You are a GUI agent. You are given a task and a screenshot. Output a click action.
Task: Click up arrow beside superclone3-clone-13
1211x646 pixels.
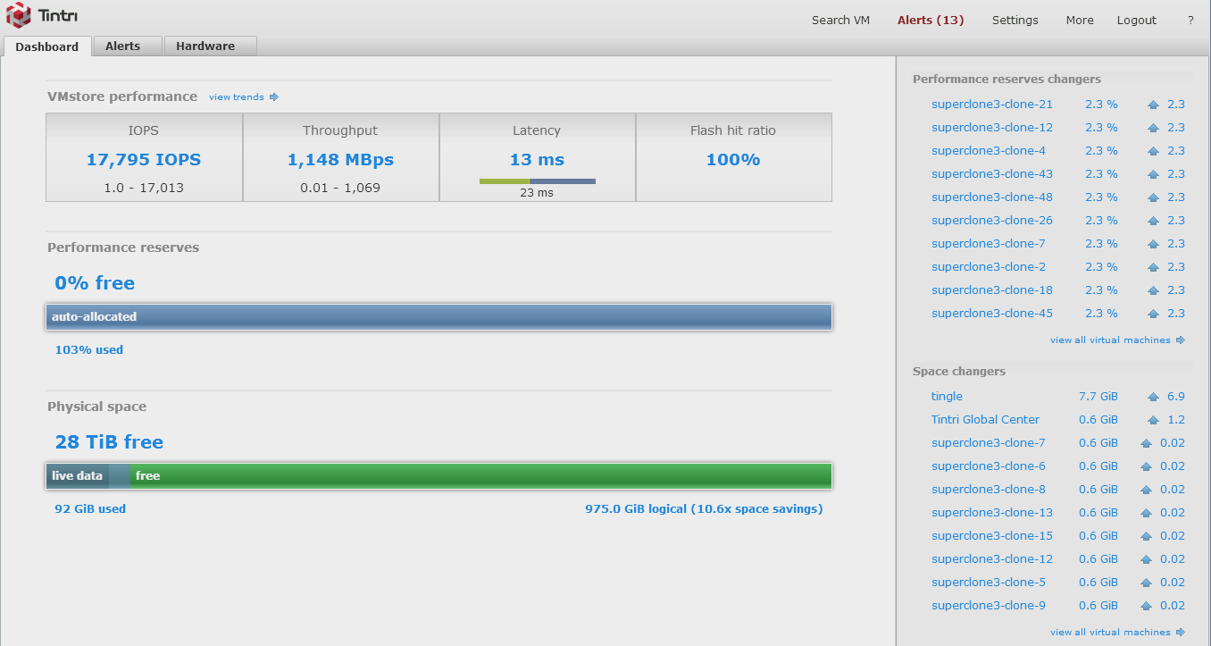(x=1146, y=513)
